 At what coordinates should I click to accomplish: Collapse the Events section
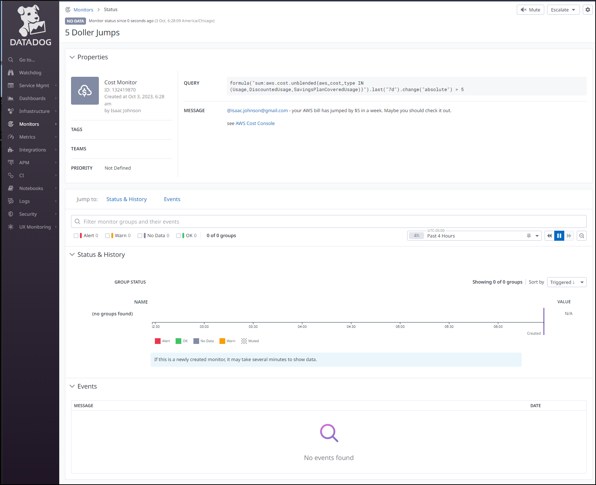(72, 386)
